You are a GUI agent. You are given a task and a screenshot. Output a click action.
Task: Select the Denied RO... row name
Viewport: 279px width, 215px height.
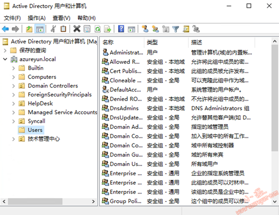tap(126, 99)
